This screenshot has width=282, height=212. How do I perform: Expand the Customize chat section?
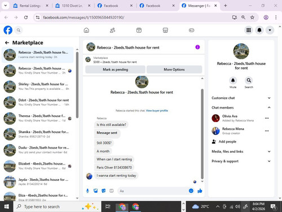tap(241, 98)
